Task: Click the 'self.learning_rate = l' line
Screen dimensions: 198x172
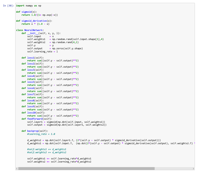Action: [42, 52]
